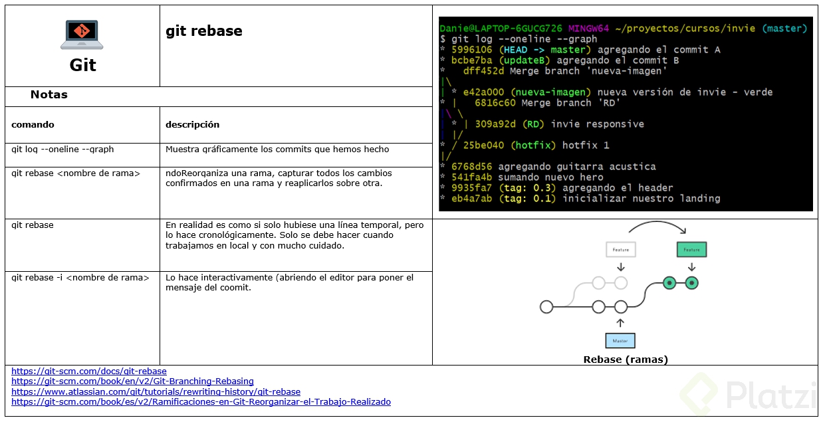The width and height of the screenshot is (825, 422).
Task: Click the green Feature box in the diagram
Action: [691, 249]
